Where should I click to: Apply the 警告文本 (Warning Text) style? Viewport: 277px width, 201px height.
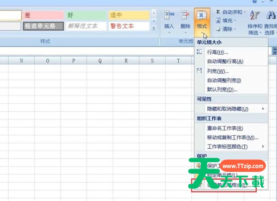point(129,26)
